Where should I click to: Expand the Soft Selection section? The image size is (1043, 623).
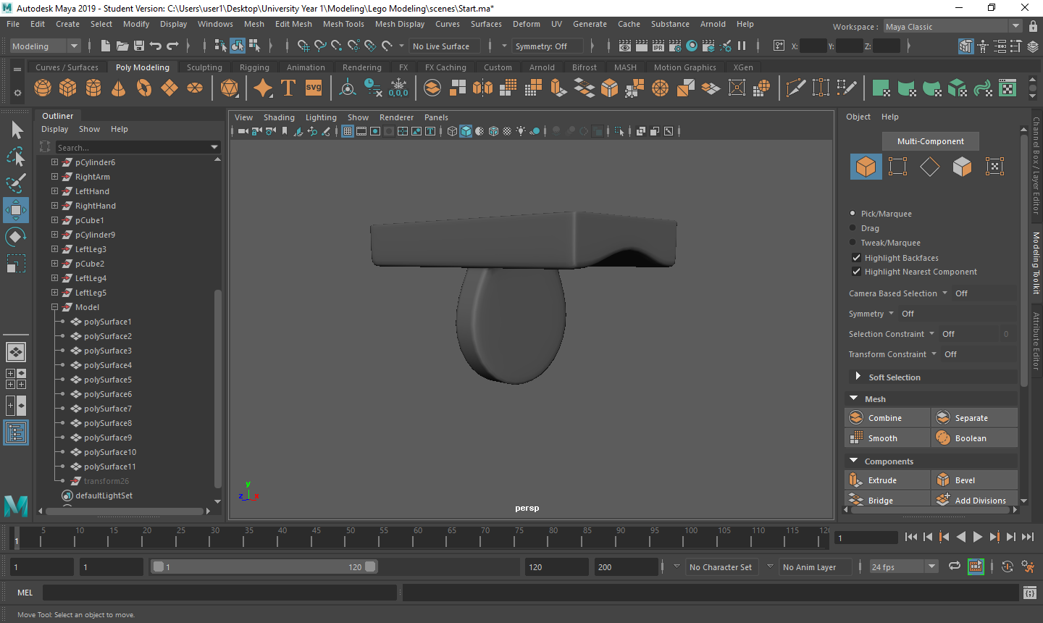[858, 377]
